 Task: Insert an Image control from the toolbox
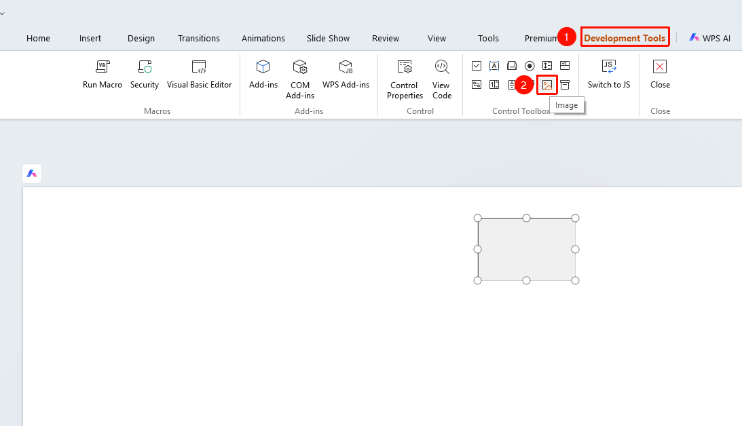point(547,85)
